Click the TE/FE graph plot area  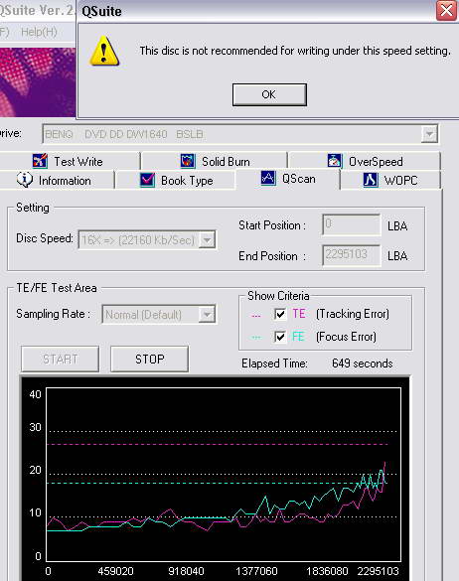pyautogui.click(x=224, y=475)
